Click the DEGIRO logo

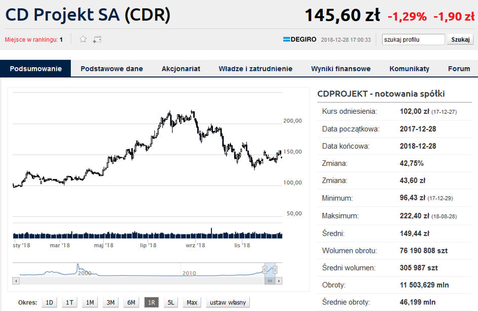299,39
